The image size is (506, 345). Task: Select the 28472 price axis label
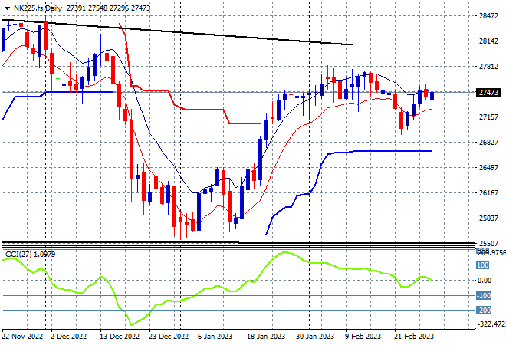(488, 16)
